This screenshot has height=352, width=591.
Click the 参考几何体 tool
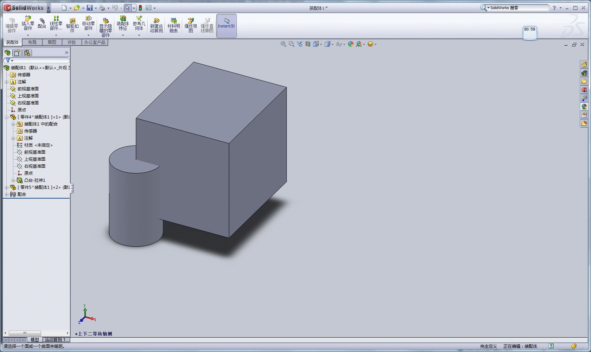coord(139,24)
